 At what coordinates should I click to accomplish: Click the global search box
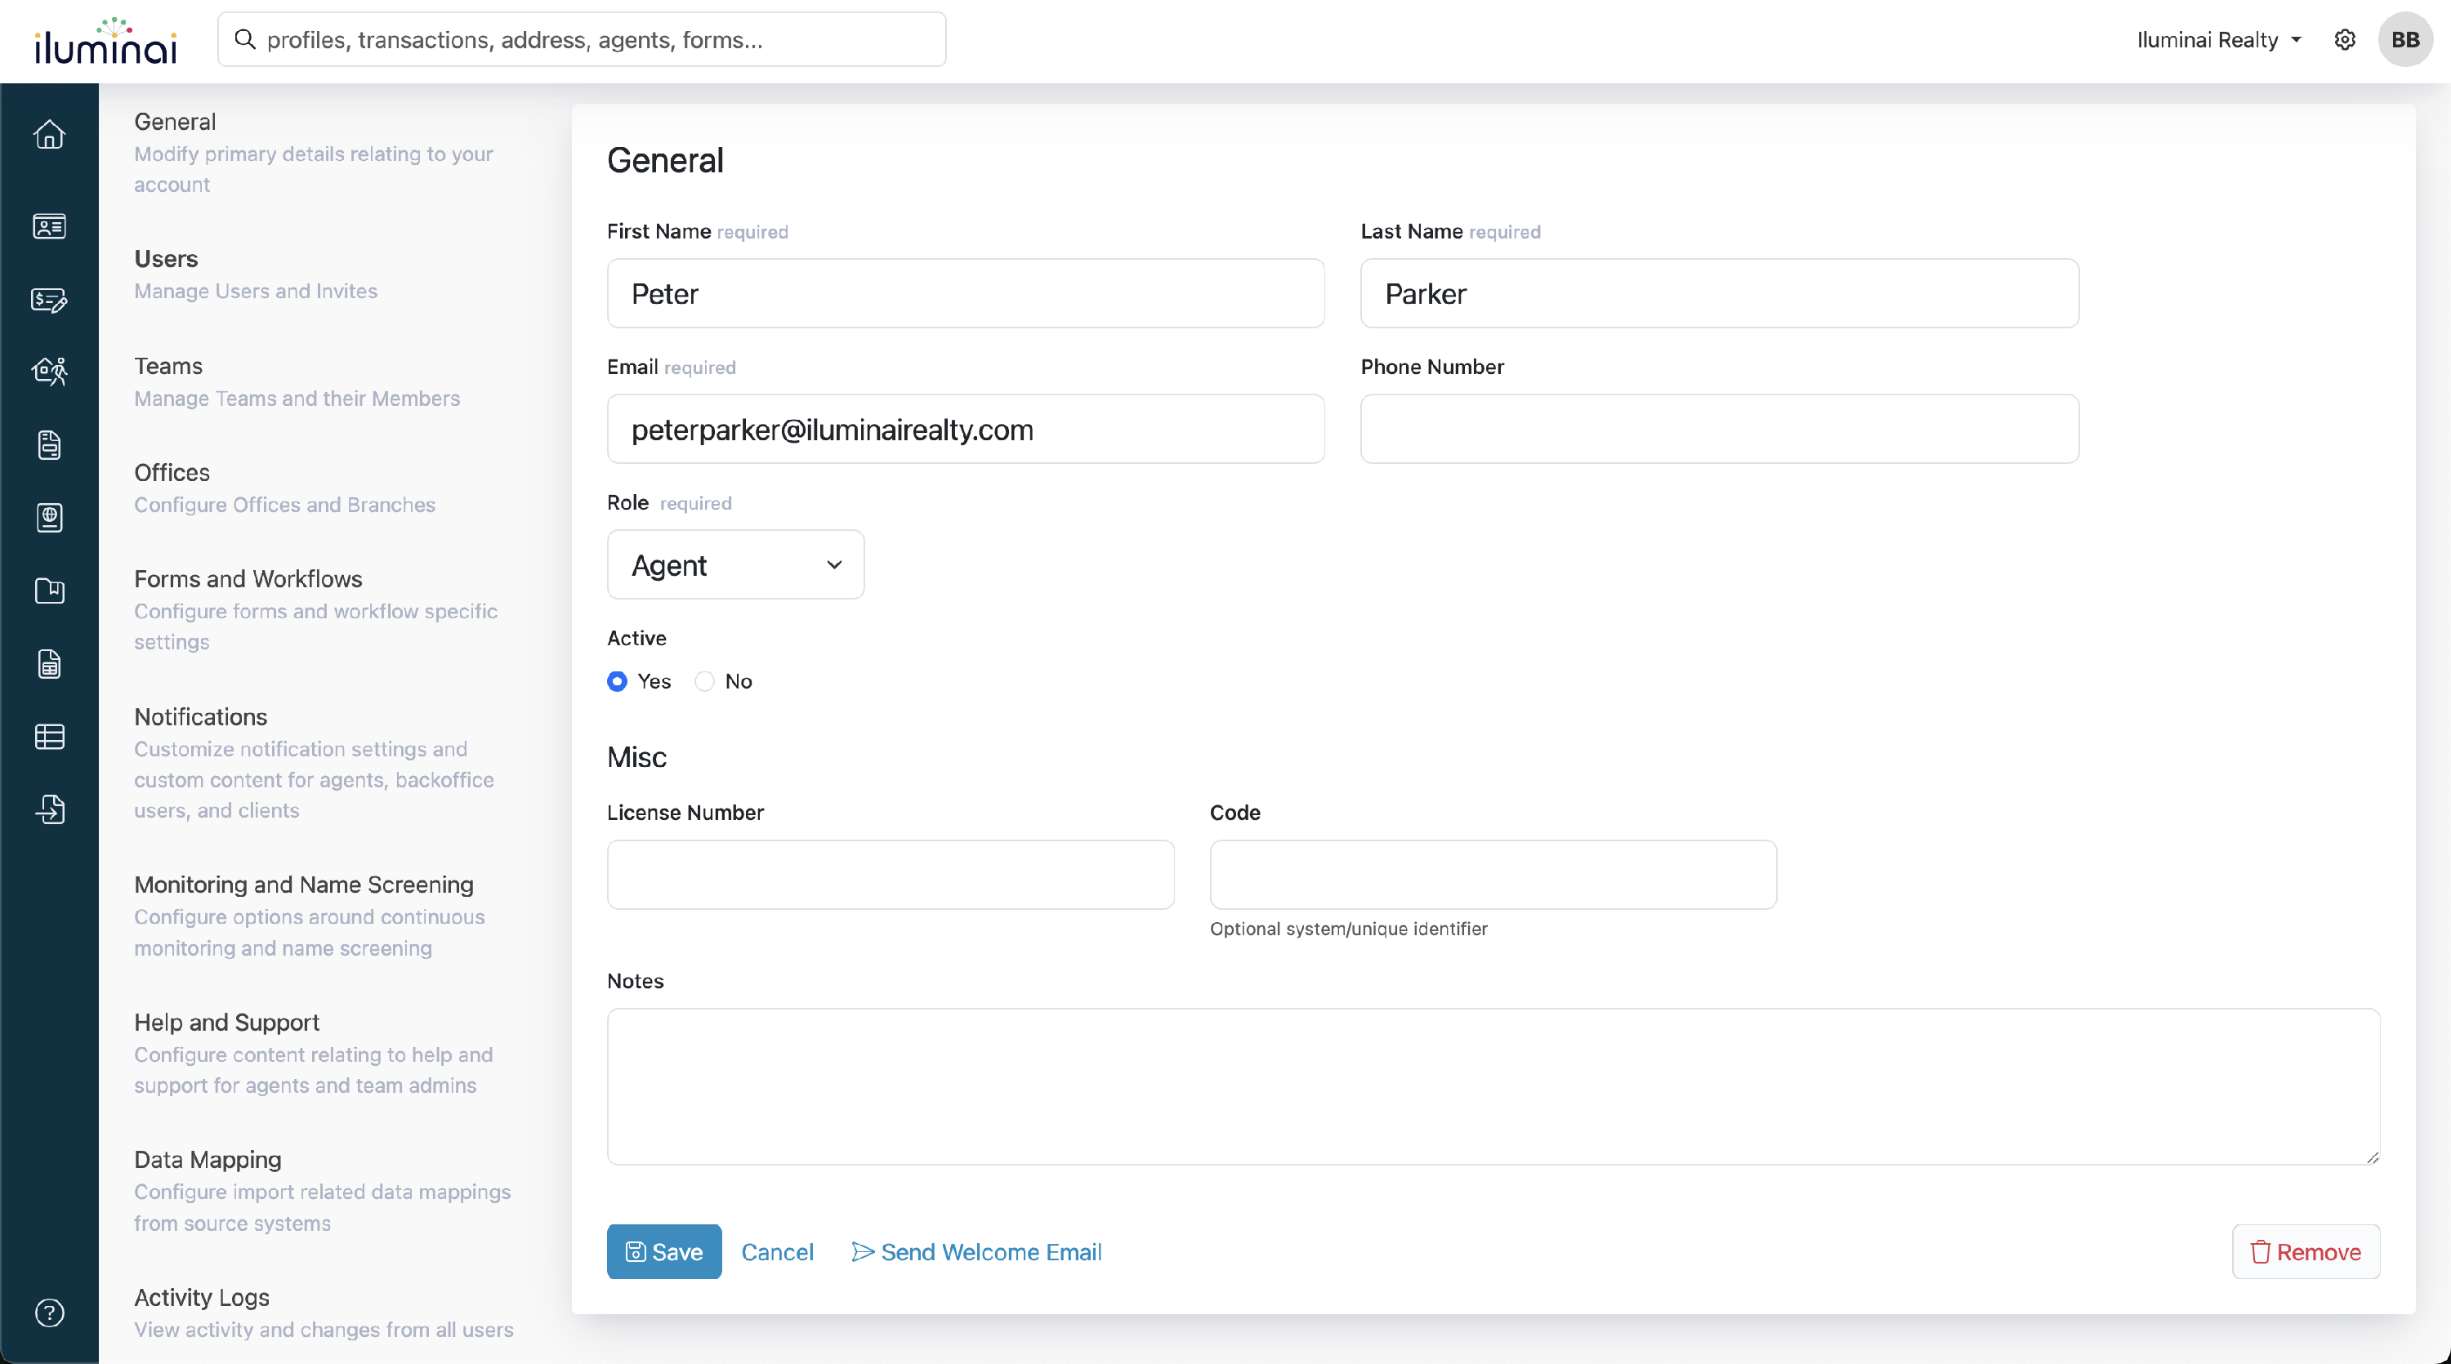[583, 39]
